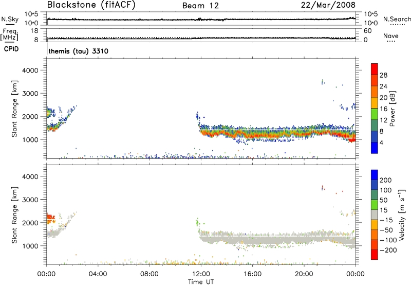Select the "Beam 12" heading
This screenshot has height=285, width=411.
coord(200,6)
